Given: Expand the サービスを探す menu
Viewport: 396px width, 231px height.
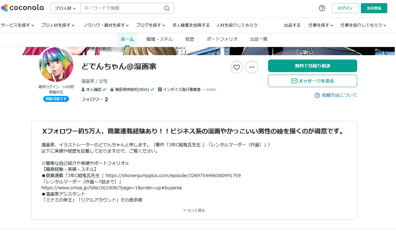Looking at the screenshot, I should (17, 25).
